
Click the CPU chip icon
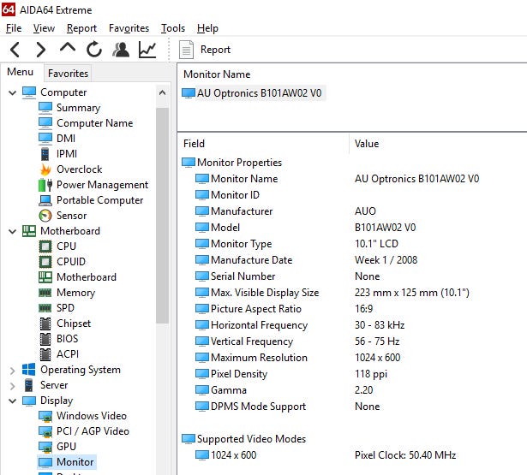pyautogui.click(x=45, y=246)
